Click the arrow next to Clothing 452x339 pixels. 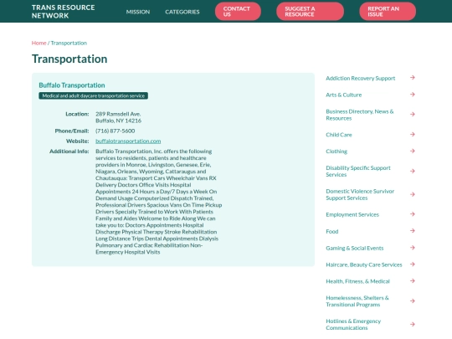pos(413,151)
